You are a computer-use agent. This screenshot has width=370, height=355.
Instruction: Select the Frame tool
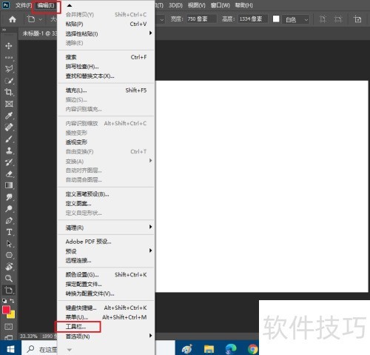[9, 104]
